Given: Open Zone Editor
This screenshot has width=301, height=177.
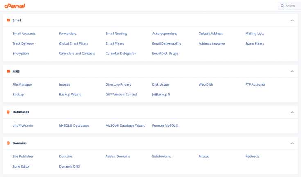Looking at the screenshot, I should [21, 166].
